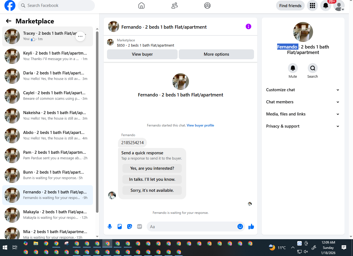Mute the conversation with bell icon

[293, 68]
